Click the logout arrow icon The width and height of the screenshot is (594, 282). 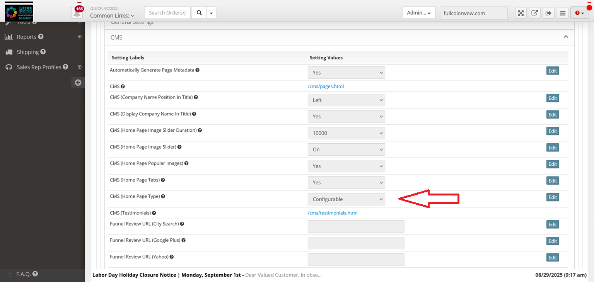(548, 13)
